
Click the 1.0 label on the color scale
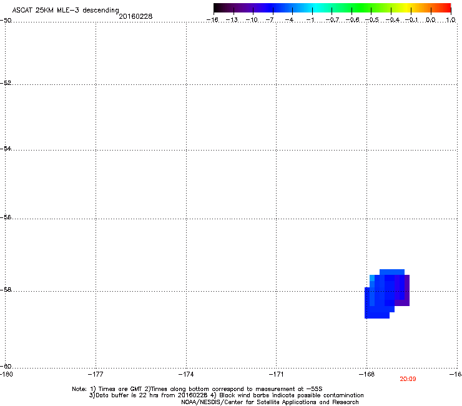(451, 20)
